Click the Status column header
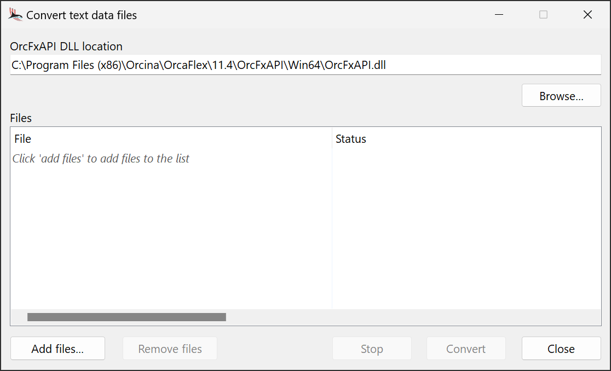The width and height of the screenshot is (611, 371). pos(466,138)
